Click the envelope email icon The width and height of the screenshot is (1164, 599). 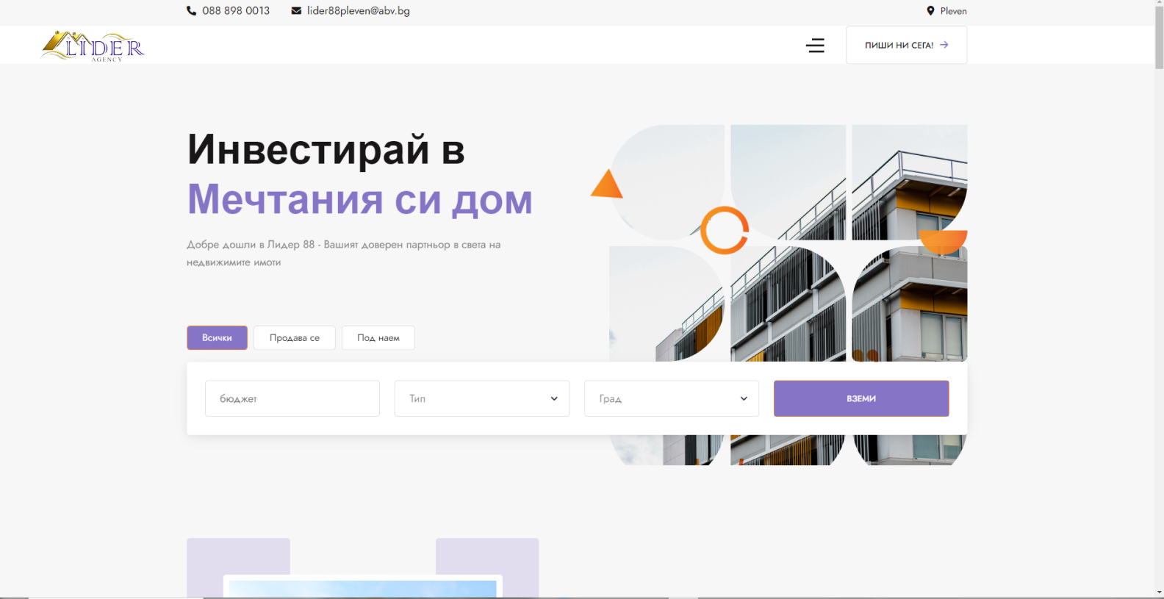click(296, 11)
